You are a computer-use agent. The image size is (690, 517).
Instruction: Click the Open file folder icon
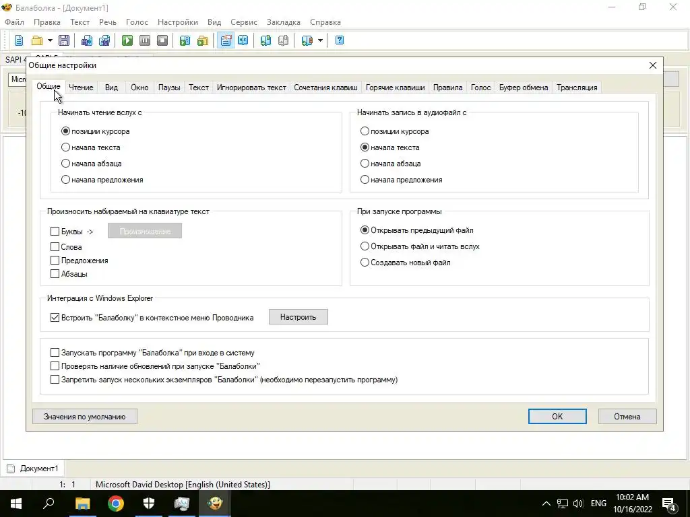tap(37, 40)
